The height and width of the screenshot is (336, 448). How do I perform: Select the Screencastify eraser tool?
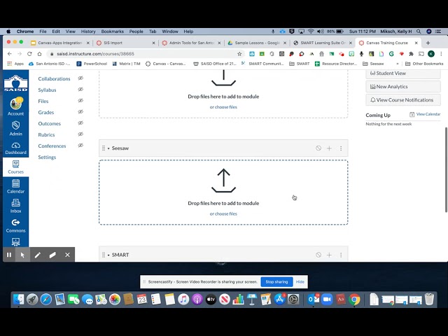(x=52, y=255)
